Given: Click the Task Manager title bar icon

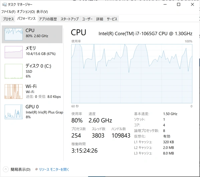Looking at the screenshot, I should click(4, 5).
